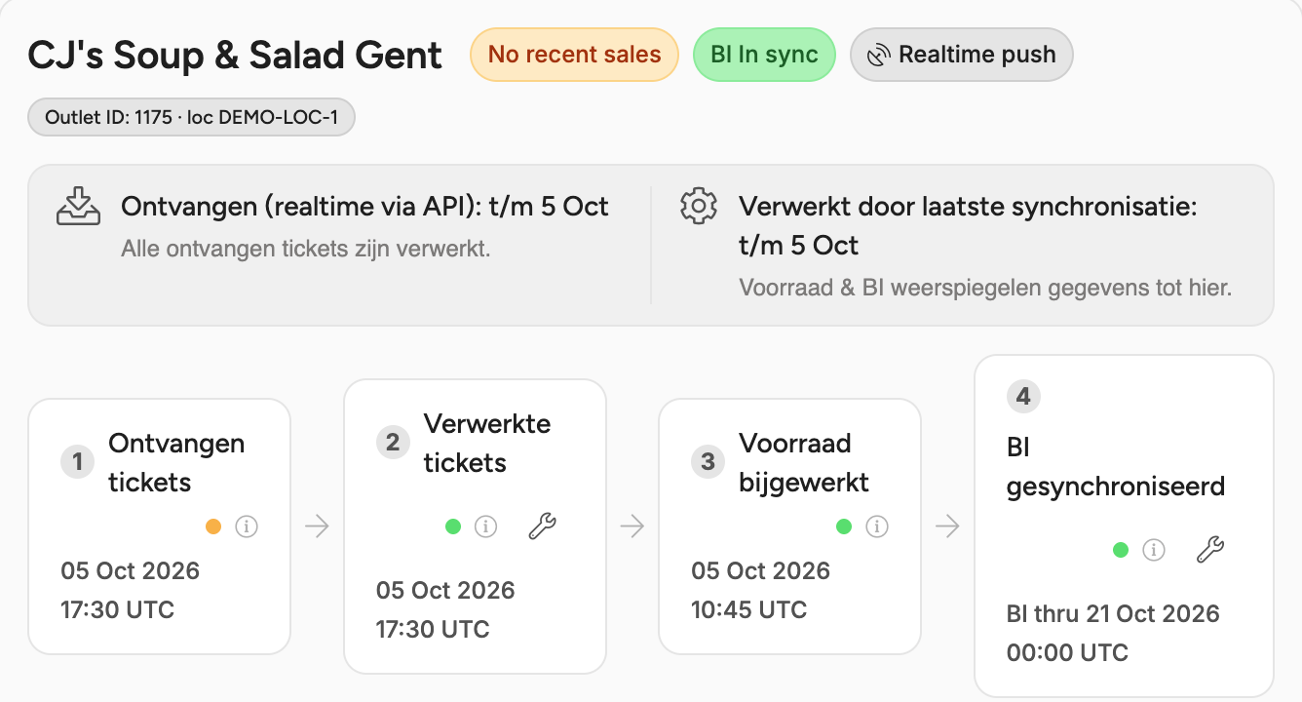Click green status dot in Verwerkte tickets
The height and width of the screenshot is (702, 1302).
tap(453, 526)
